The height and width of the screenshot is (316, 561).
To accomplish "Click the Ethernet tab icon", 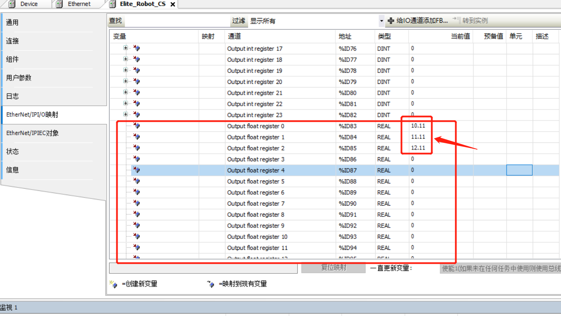I will tap(59, 4).
